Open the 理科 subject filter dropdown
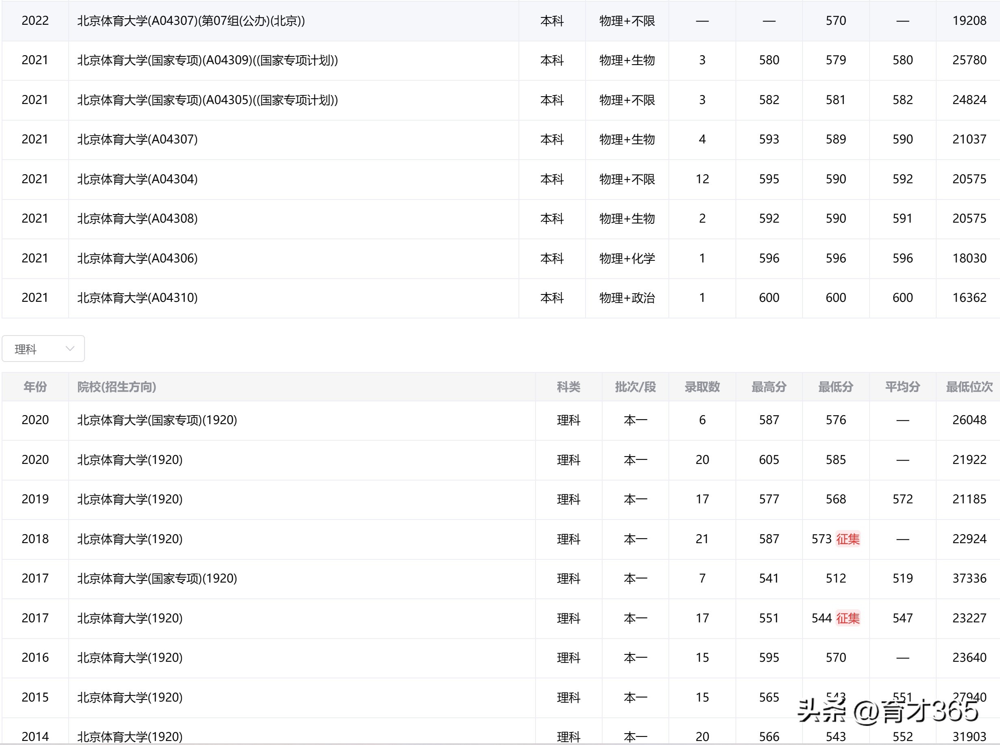 pyautogui.click(x=43, y=348)
